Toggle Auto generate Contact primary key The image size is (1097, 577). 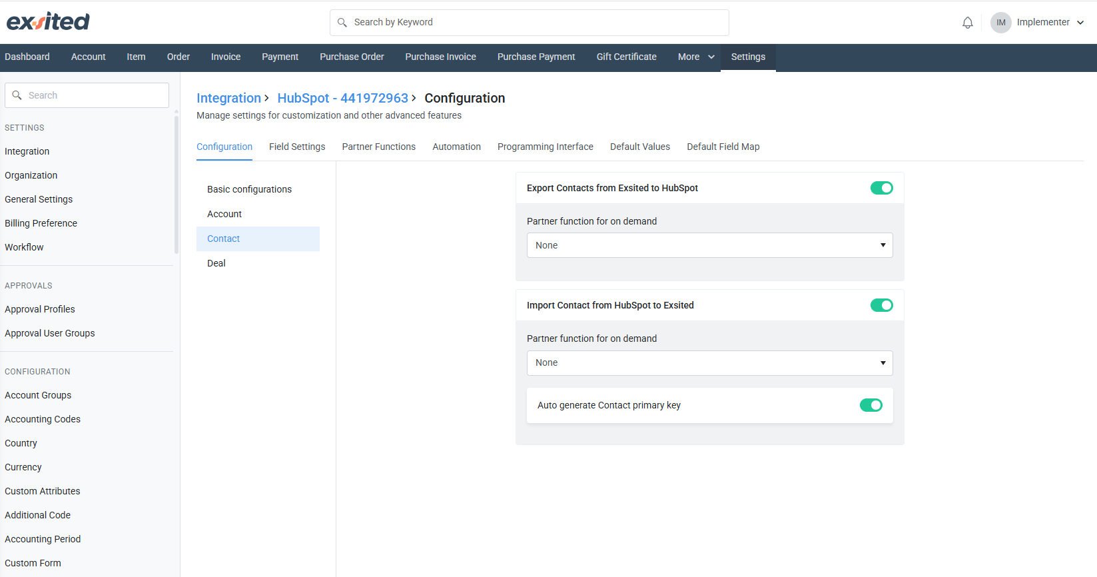pyautogui.click(x=871, y=405)
